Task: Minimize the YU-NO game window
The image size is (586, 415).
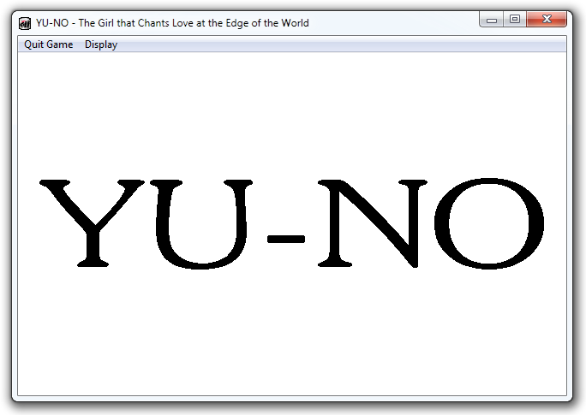Action: [492, 19]
